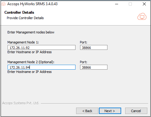This screenshot has width=151, height=117.
Task: Click the HyWorks cloud logo in header
Action: click(142, 16)
